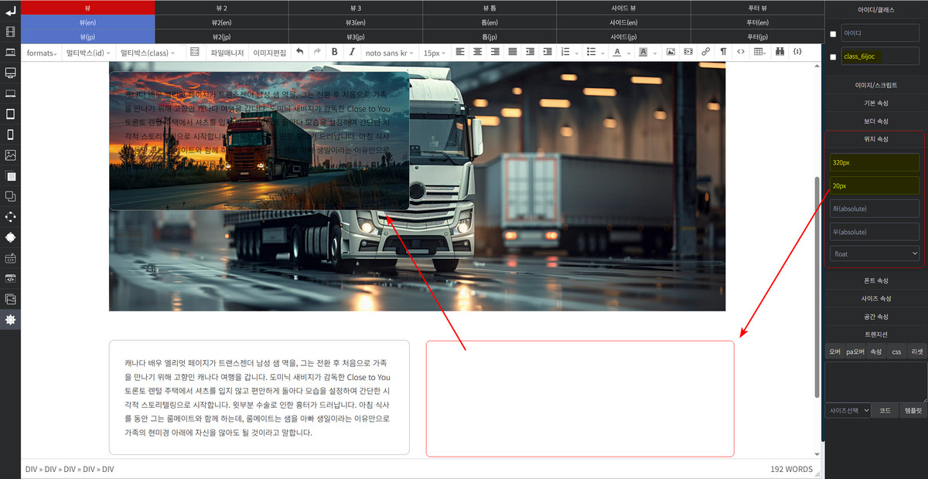Screen dimensions: 928x479
Task: Click the settings gear icon in left sidebar
Action: click(x=10, y=319)
